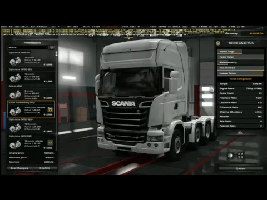Pick the second Opticruise GRSO gearbox thumbnail
Viewport: 267px width, 200px height.
click(x=15, y=128)
